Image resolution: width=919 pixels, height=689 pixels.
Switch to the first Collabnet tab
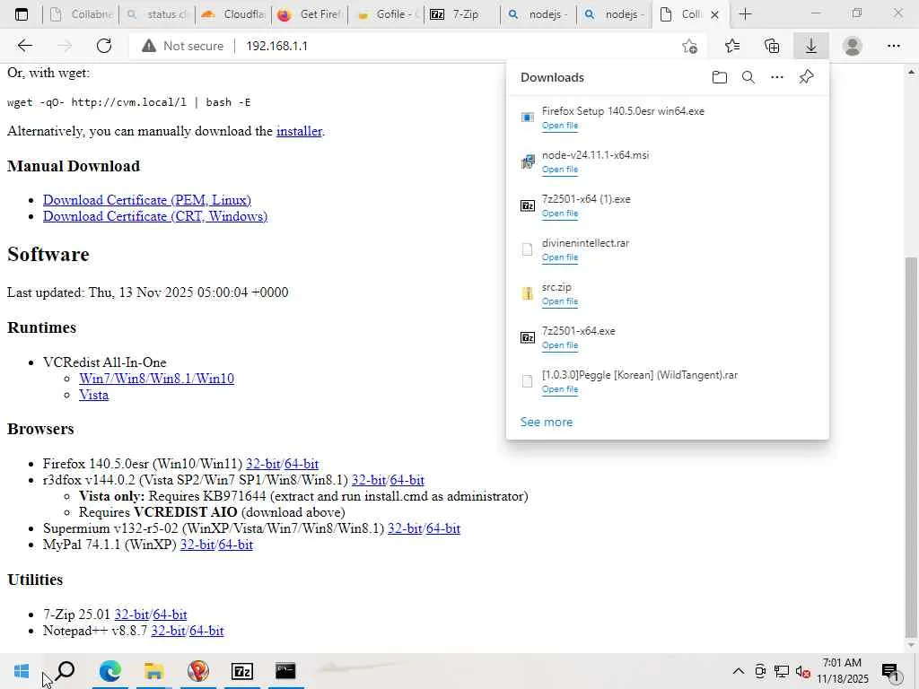[x=81, y=14]
